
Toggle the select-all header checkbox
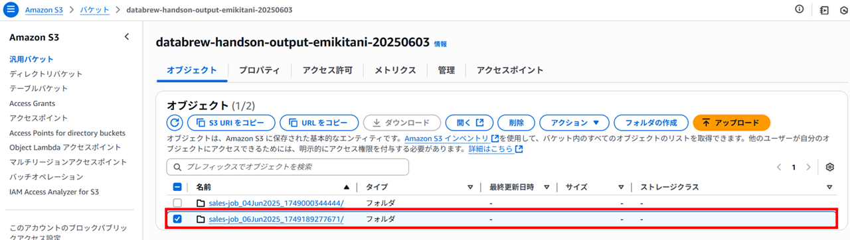(x=177, y=187)
